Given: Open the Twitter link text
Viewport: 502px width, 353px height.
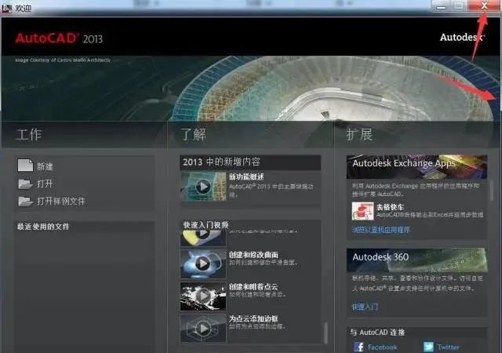Looking at the screenshot, I should [448, 347].
